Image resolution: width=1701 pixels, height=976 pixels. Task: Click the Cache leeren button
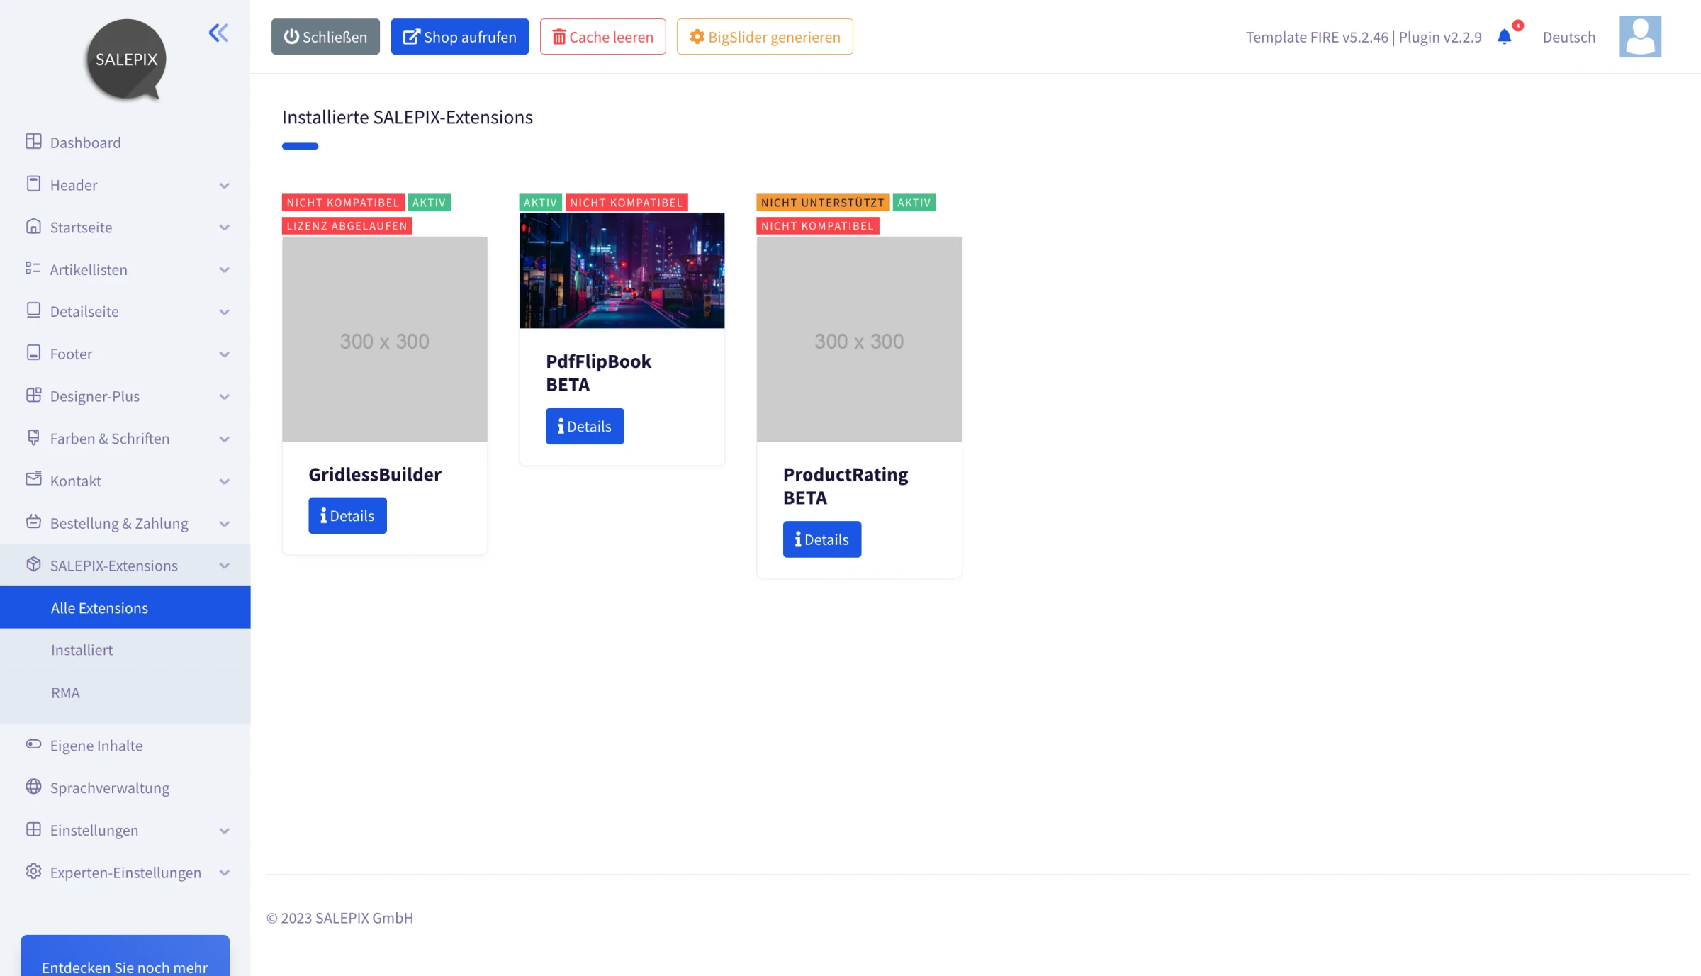[603, 37]
